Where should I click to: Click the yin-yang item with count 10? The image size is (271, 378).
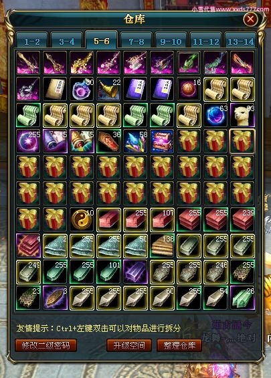82,219
